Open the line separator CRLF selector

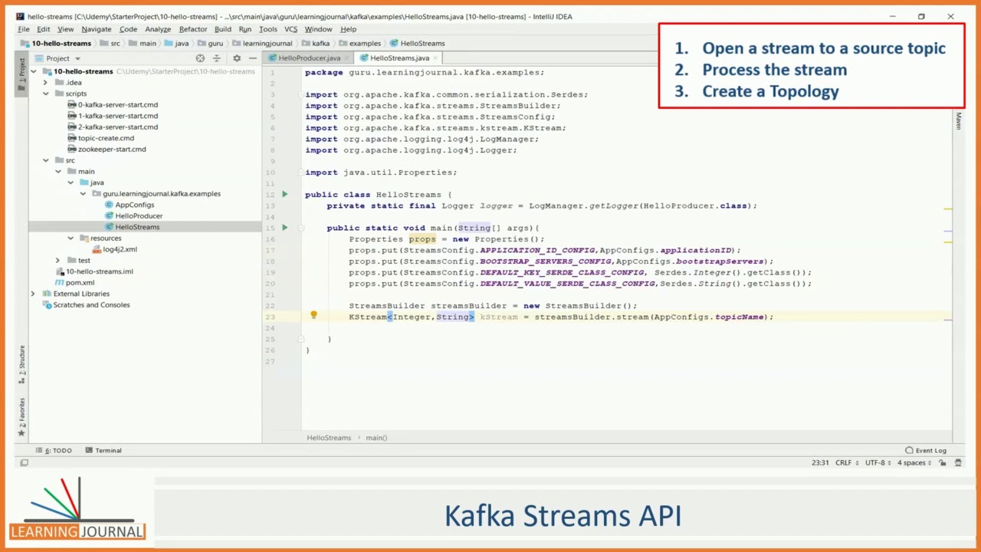point(846,463)
